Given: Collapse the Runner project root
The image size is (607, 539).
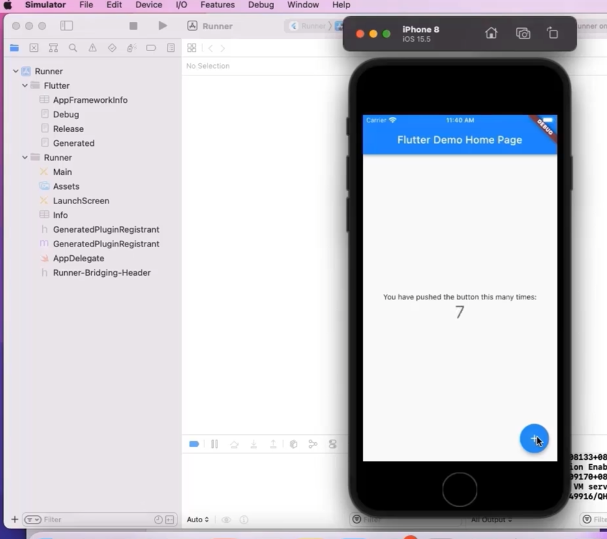Looking at the screenshot, I should tap(16, 71).
